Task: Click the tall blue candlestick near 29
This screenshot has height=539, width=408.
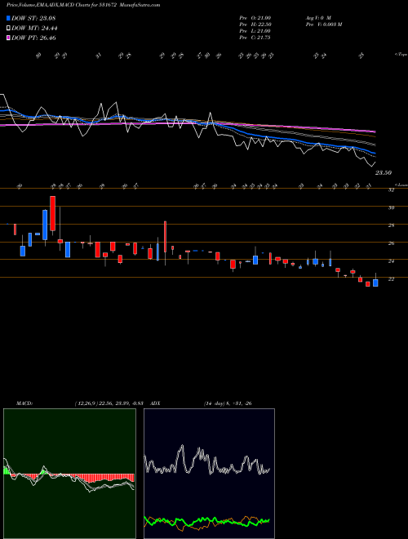Action: (45, 225)
